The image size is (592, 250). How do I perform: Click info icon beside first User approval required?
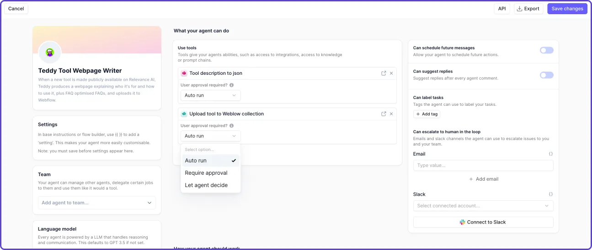tap(231, 85)
